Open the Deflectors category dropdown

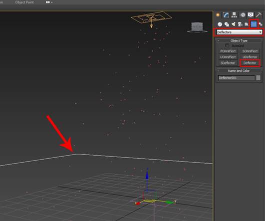click(239, 32)
